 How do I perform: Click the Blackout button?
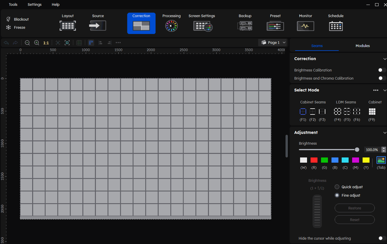(x=18, y=19)
